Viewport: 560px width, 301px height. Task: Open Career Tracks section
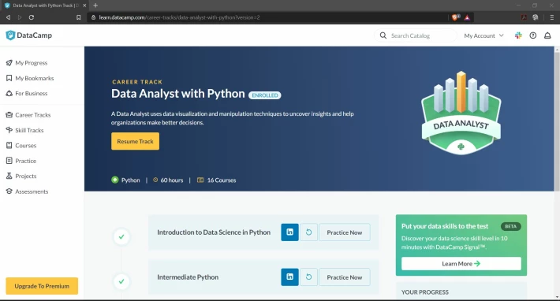[28, 115]
